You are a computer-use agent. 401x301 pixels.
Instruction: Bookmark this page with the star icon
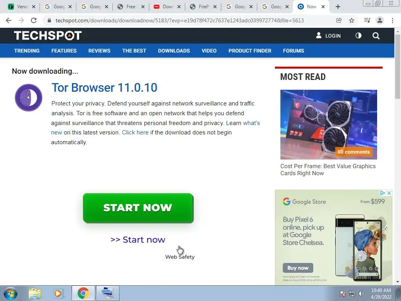click(x=352, y=20)
